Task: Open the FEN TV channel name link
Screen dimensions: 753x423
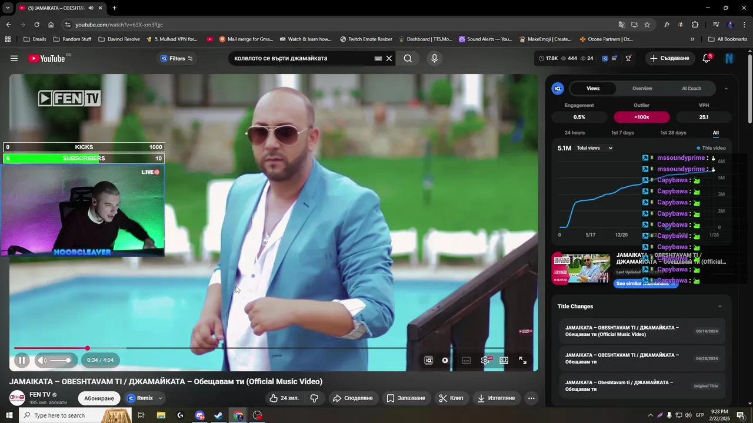Action: [x=40, y=395]
